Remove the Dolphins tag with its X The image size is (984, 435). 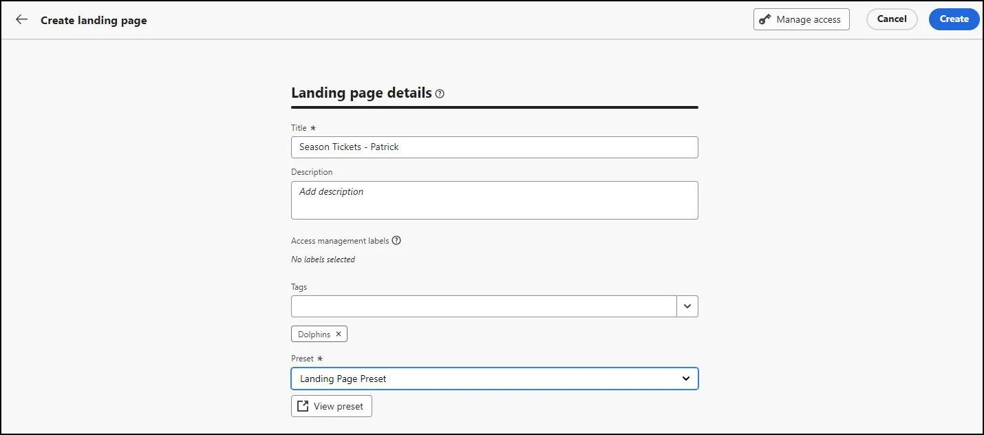pos(339,335)
